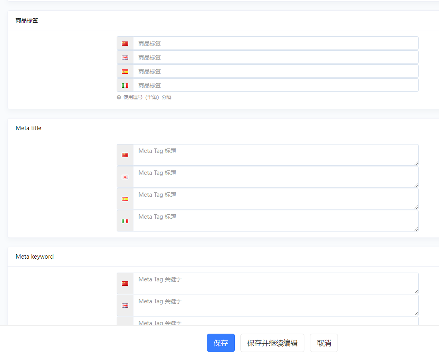Focus the Spanish 商品标签 input field
The image size is (439, 358).
coord(276,71)
